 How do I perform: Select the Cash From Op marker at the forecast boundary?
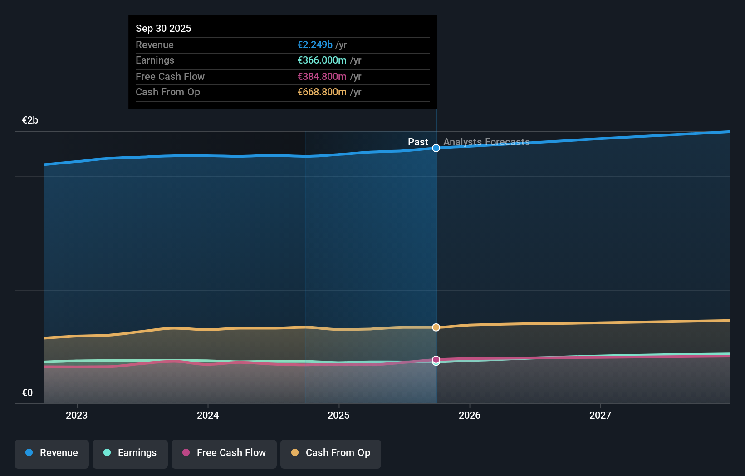coord(436,327)
